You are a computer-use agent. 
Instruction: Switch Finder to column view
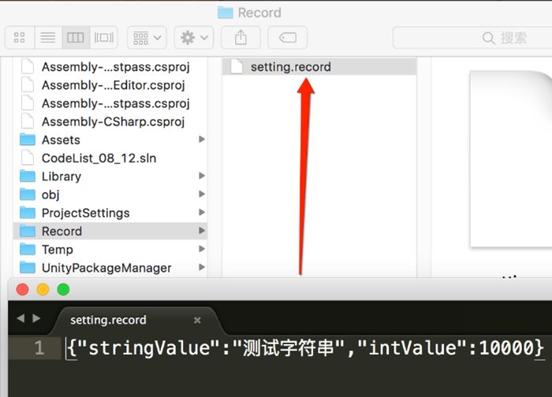75,37
